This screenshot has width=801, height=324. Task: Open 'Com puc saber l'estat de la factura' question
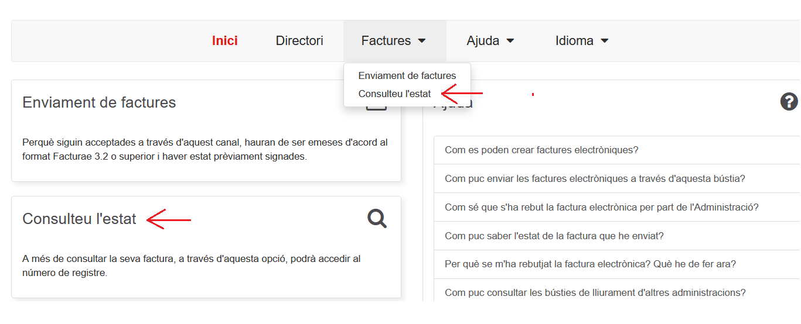pos(554,236)
